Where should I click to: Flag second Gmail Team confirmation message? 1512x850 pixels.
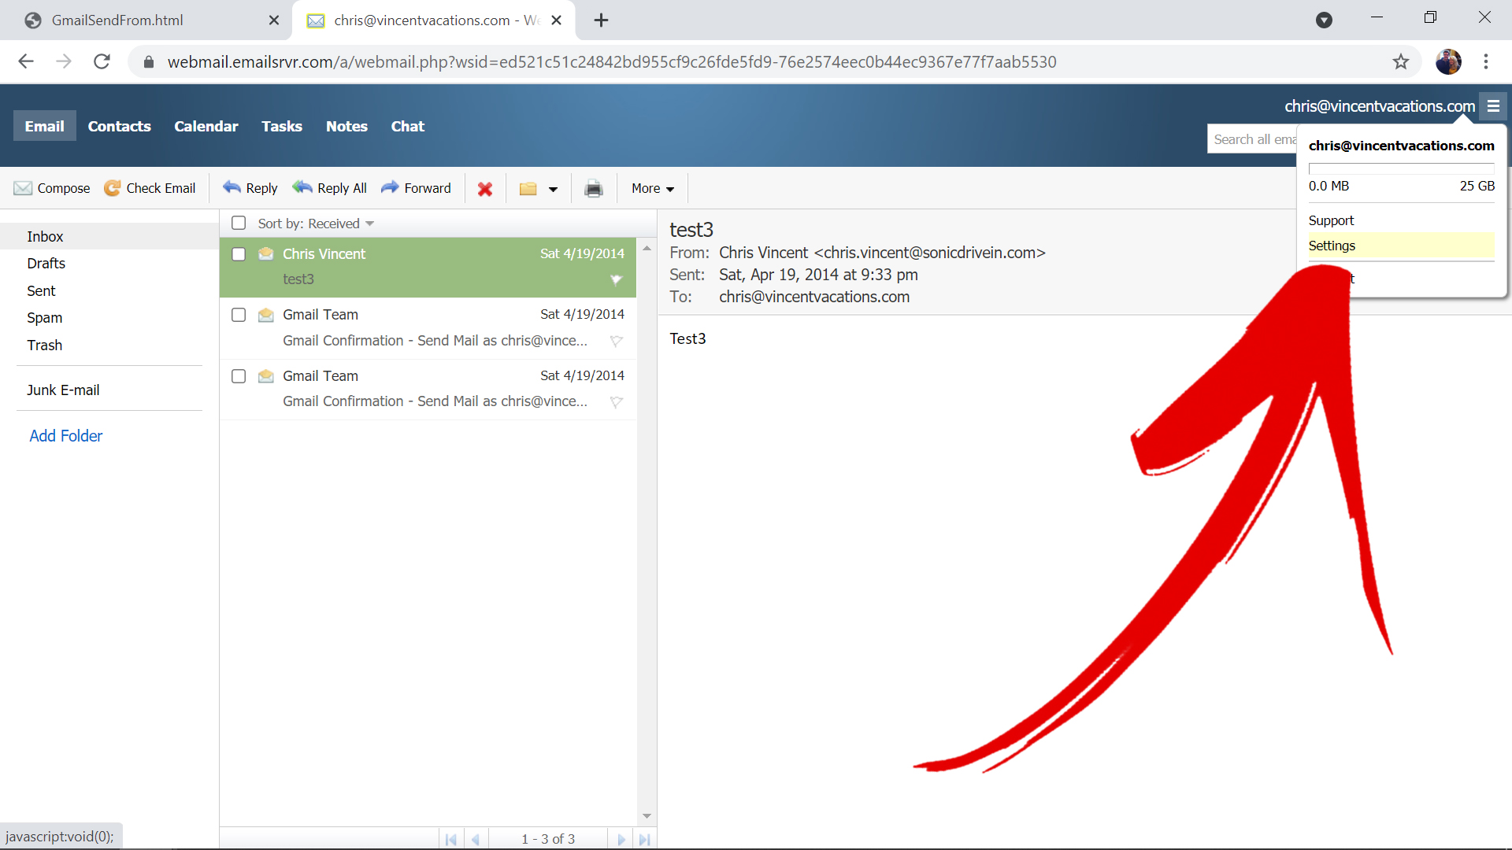pyautogui.click(x=617, y=402)
